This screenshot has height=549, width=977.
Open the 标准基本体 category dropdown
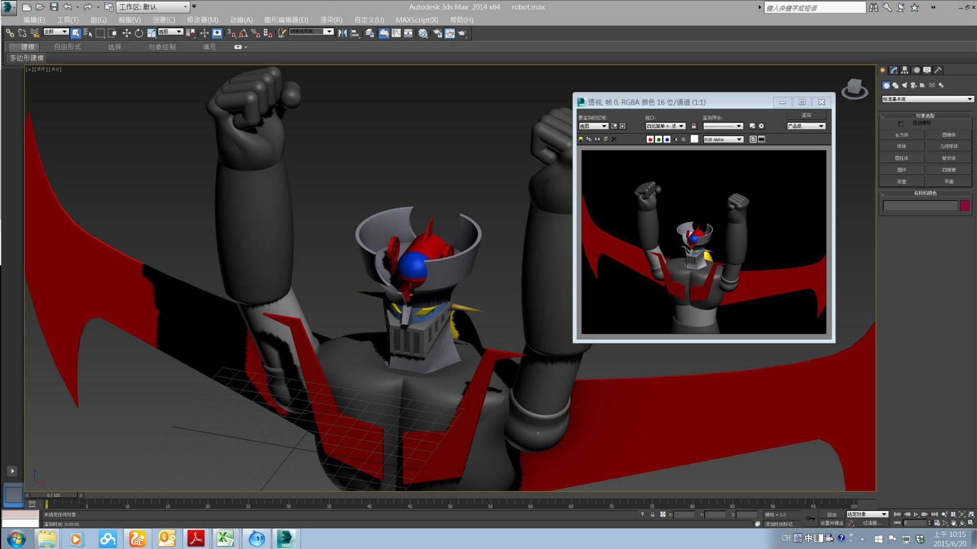927,99
